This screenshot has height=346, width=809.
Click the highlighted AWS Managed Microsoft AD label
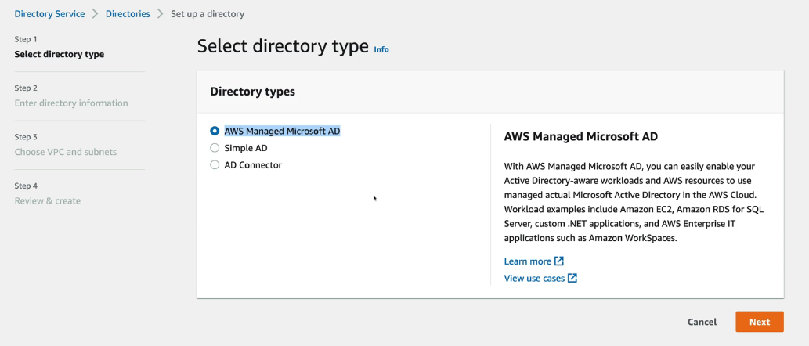282,131
